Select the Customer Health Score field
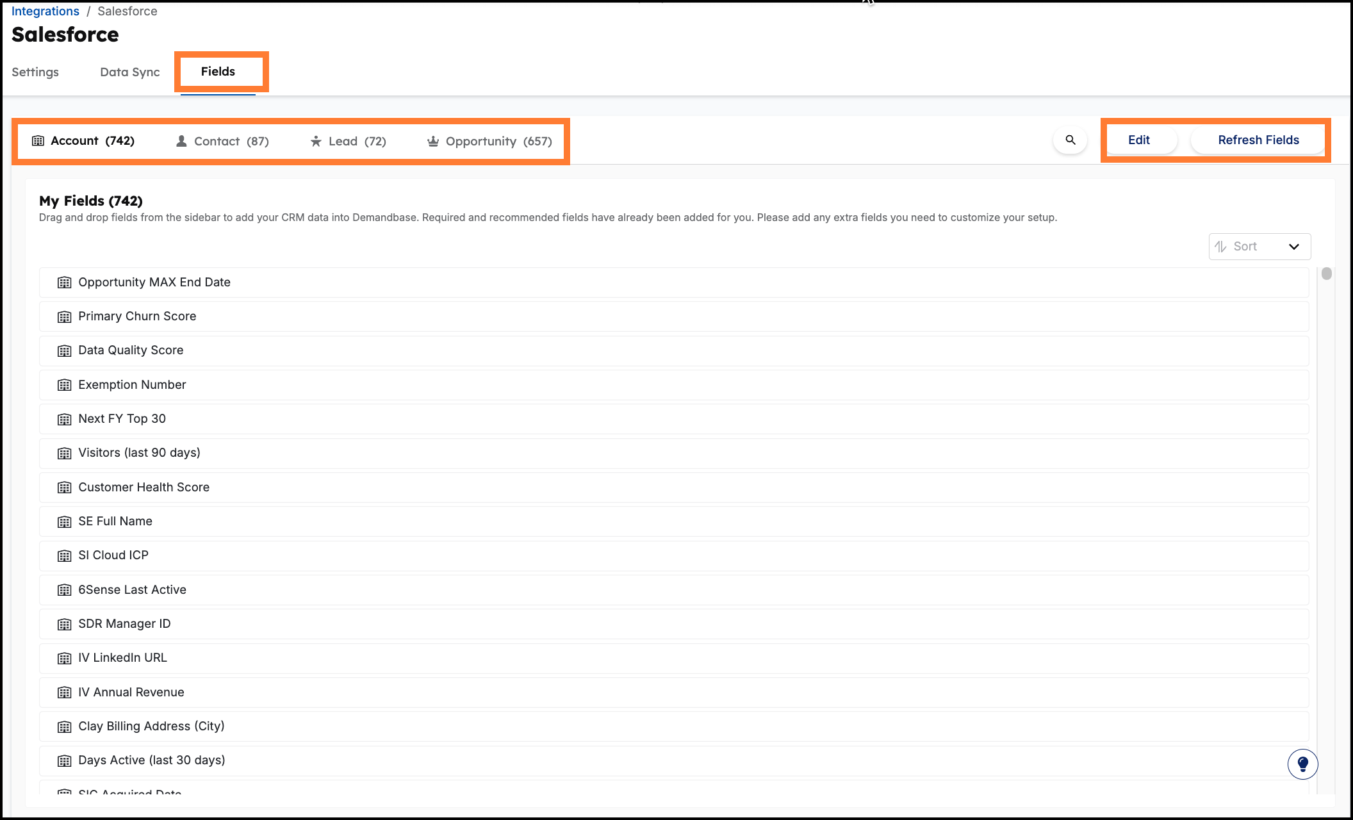1353x820 pixels. coord(674,488)
